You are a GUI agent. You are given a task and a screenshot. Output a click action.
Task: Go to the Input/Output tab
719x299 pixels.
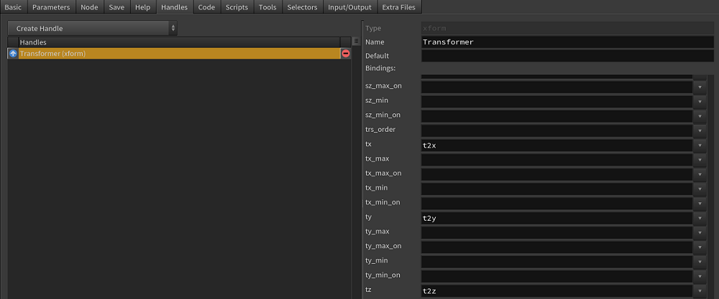(349, 7)
